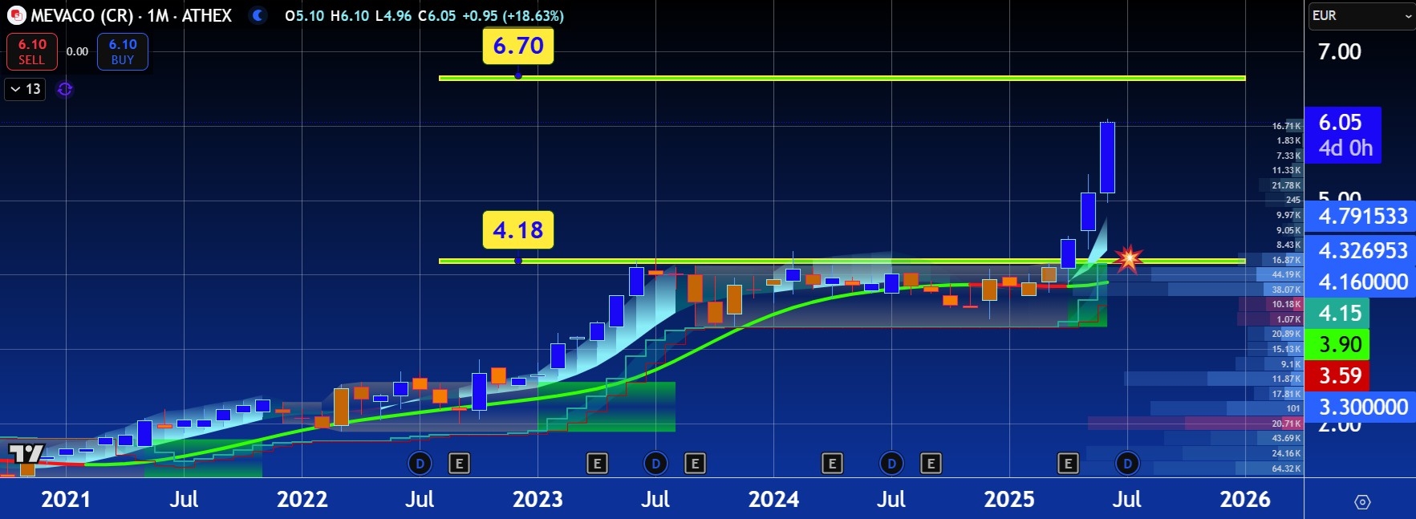This screenshot has height=519, width=1416.
Task: Open the EUR currency dropdown
Action: pos(1361,15)
